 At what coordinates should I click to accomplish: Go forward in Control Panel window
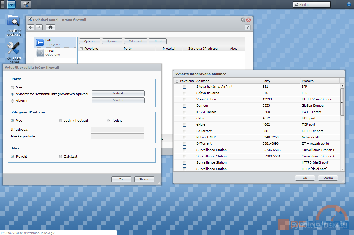point(39,27)
